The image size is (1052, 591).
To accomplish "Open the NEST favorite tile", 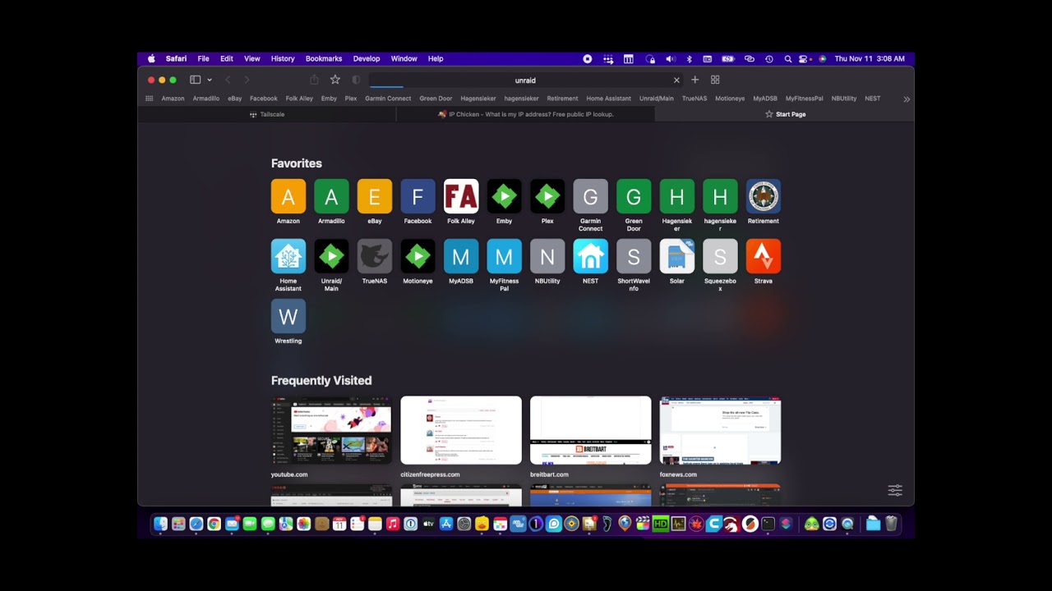I will click(590, 257).
